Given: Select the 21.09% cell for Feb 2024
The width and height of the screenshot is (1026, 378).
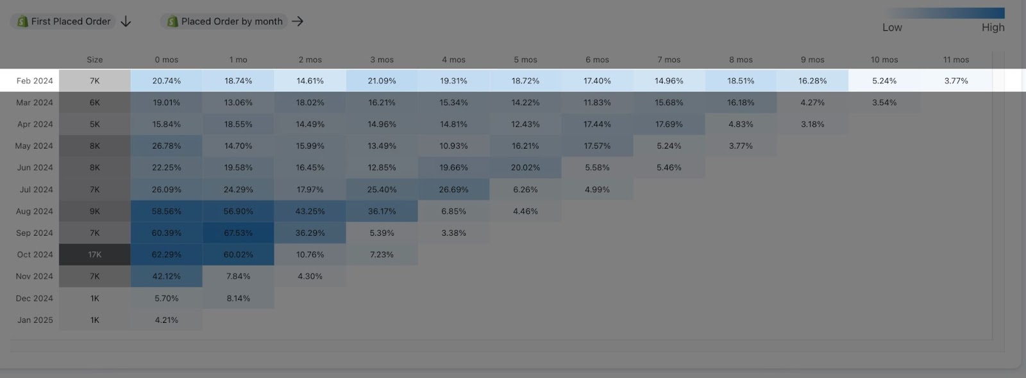Looking at the screenshot, I should pos(382,81).
